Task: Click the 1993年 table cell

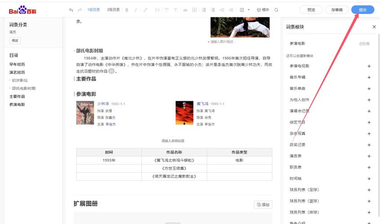Action: (109, 160)
